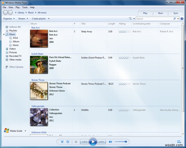Browse by Artist in sidebar
The height and width of the screenshot is (148, 186).
(x=13, y=38)
